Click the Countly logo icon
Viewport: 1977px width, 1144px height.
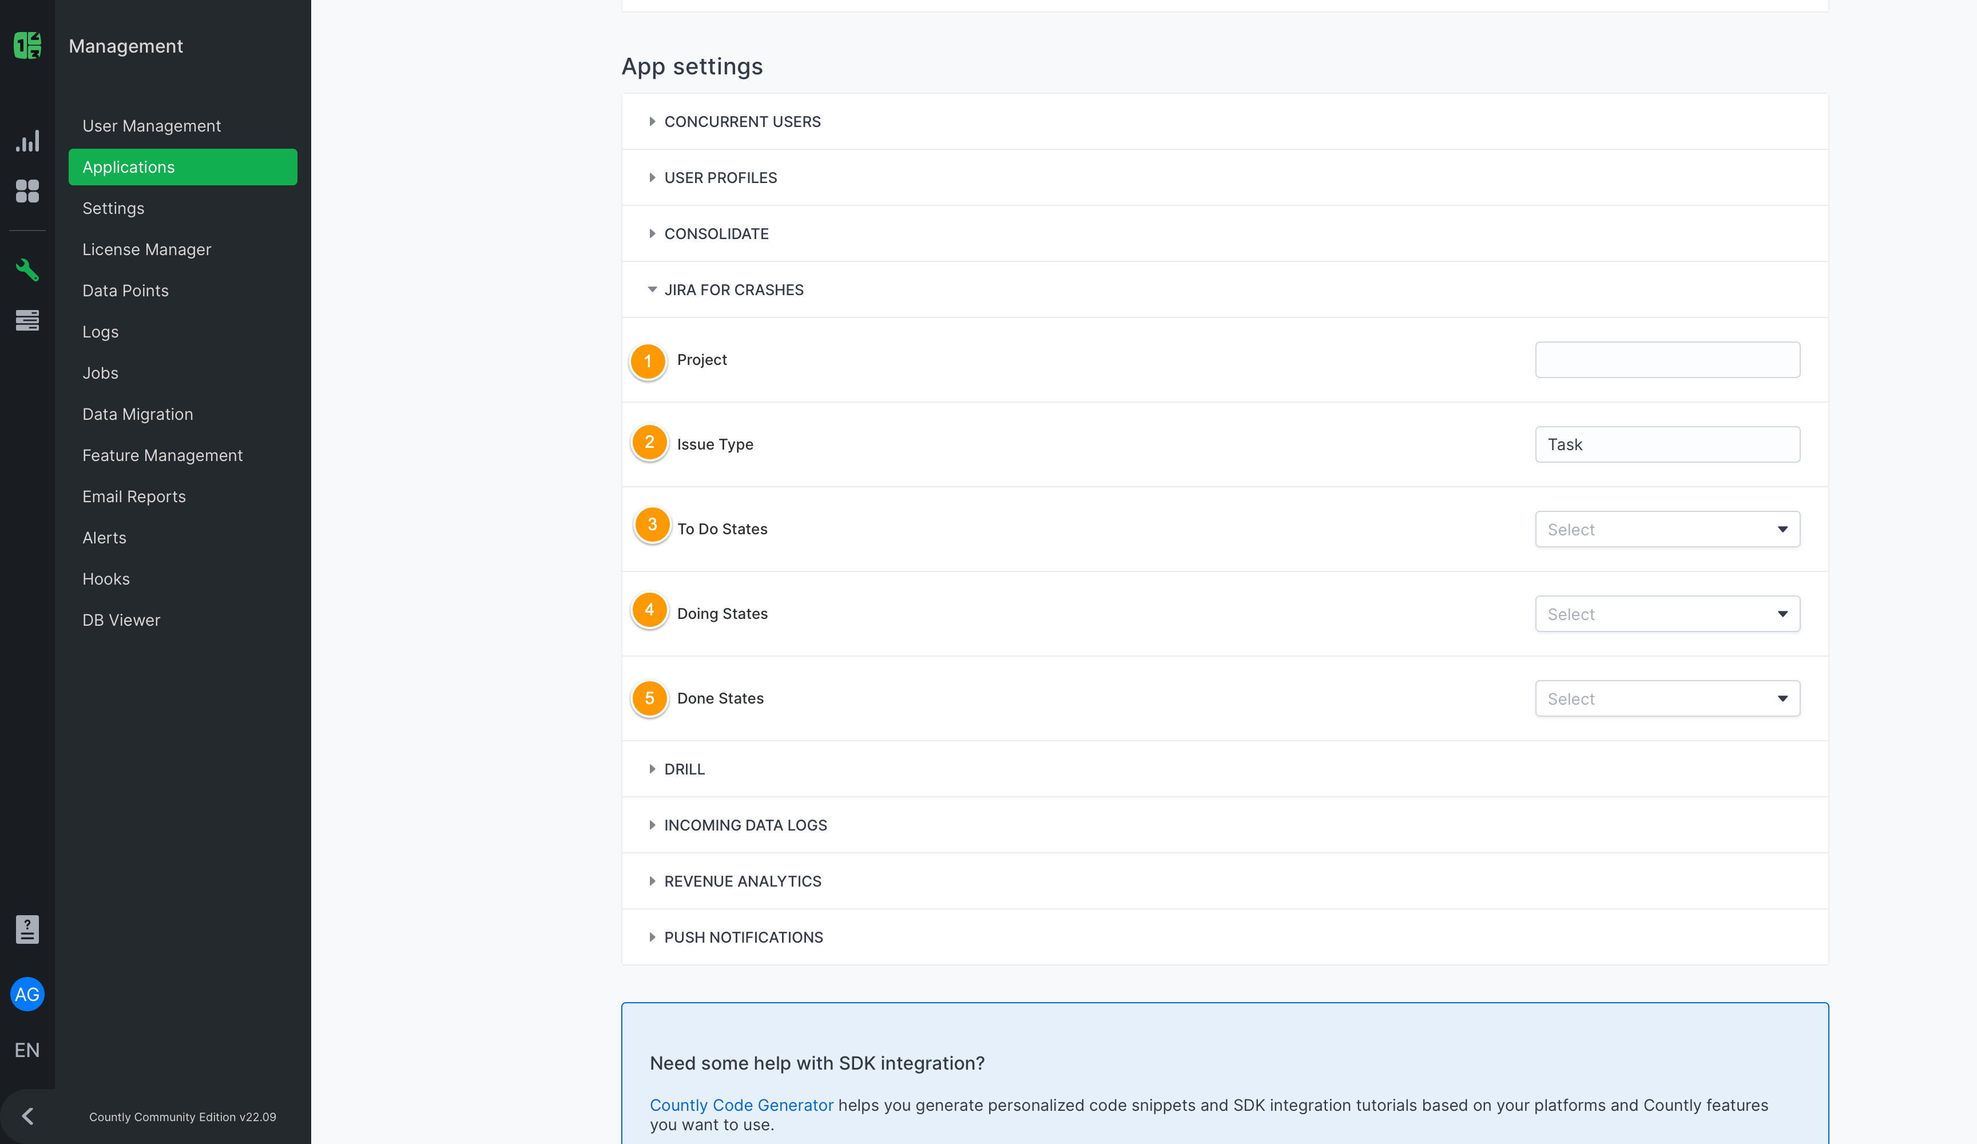point(27,45)
